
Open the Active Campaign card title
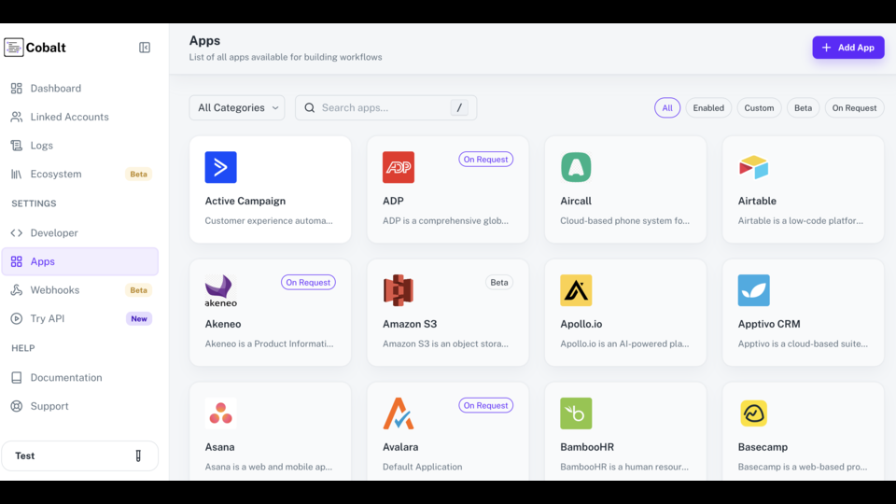point(245,201)
